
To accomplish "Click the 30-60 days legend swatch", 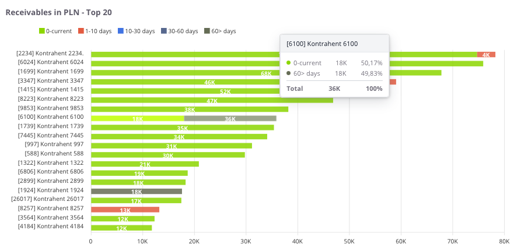I will [164, 31].
